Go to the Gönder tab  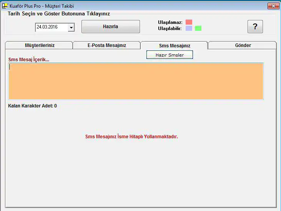click(243, 45)
